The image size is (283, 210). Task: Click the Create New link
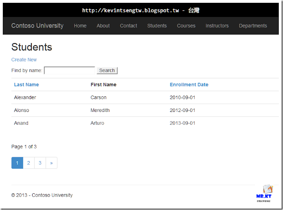coord(24,59)
